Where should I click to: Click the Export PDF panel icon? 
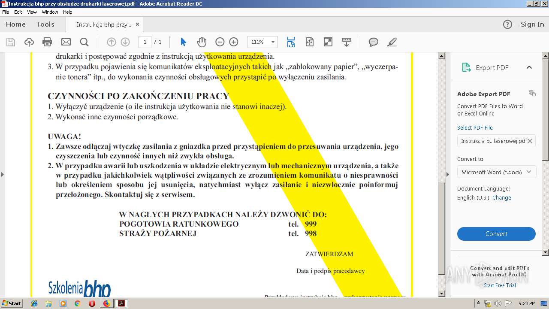(466, 67)
